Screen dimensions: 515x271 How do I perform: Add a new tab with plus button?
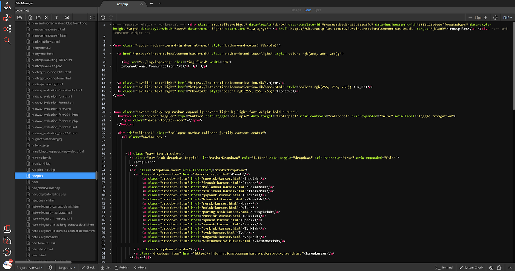click(x=152, y=3)
